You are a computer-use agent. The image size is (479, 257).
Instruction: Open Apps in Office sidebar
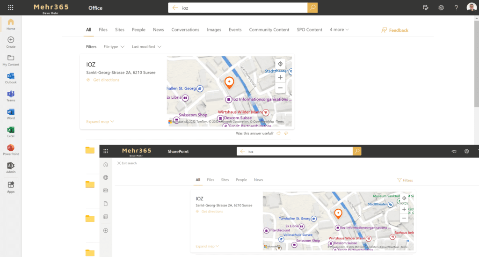(11, 187)
